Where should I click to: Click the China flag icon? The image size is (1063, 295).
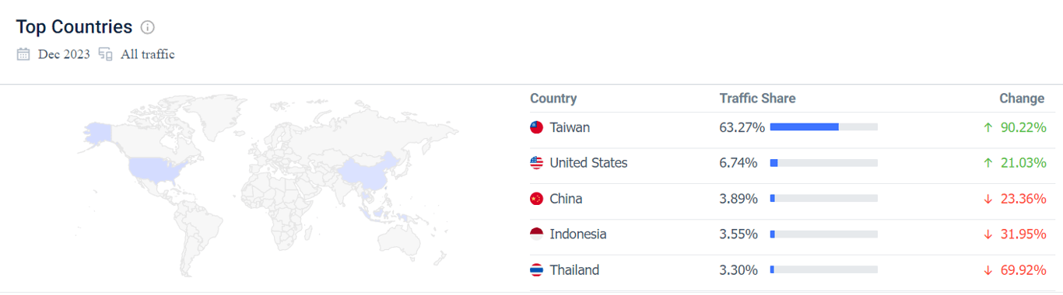tap(537, 199)
